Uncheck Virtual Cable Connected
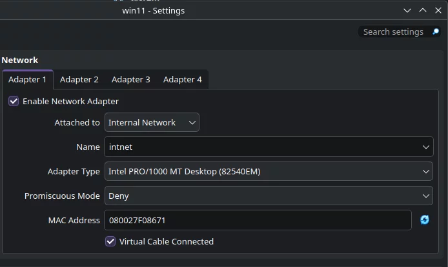The image size is (448, 267). click(110, 241)
